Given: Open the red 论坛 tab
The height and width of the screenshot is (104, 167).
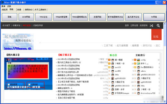Looking at the screenshot, I should [x=156, y=35].
